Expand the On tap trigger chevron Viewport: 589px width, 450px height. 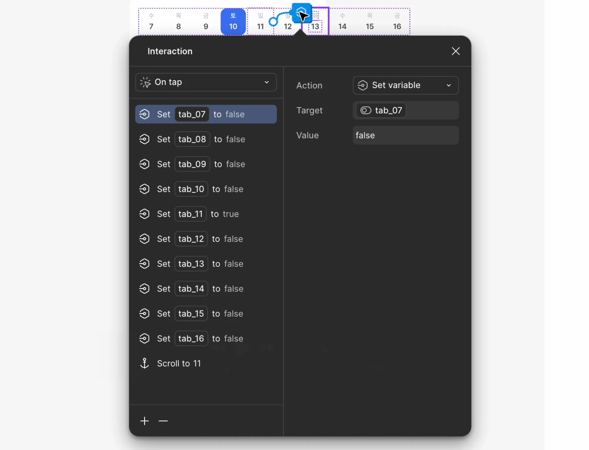(267, 82)
